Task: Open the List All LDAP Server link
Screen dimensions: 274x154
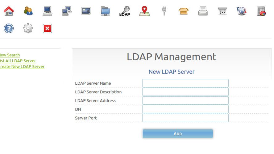Action: (x=17, y=61)
